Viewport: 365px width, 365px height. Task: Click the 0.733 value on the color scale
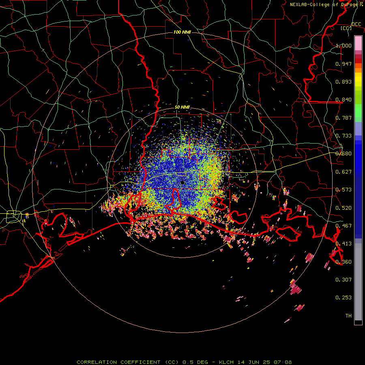pos(344,136)
